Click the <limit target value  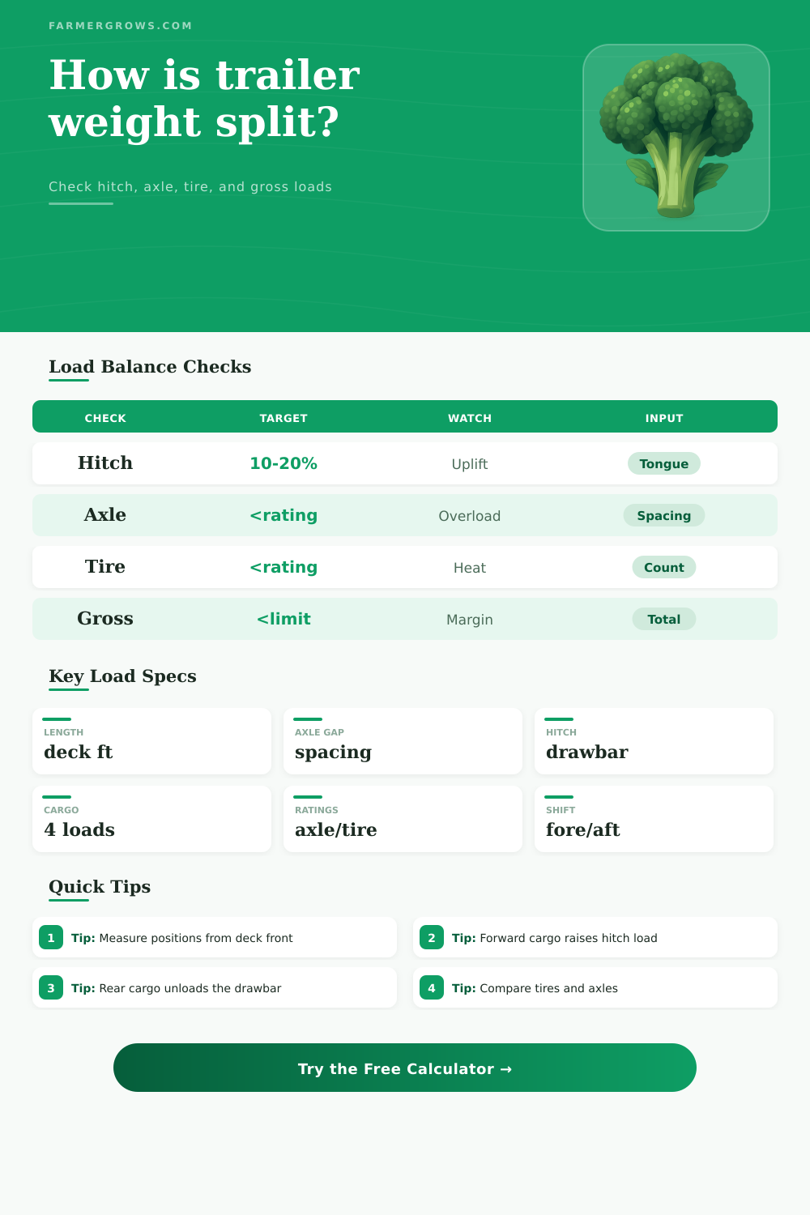(283, 619)
